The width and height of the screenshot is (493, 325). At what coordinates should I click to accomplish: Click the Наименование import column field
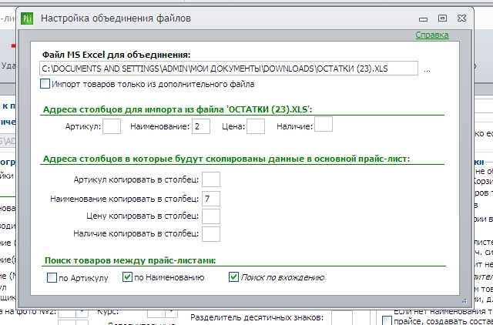pos(201,126)
